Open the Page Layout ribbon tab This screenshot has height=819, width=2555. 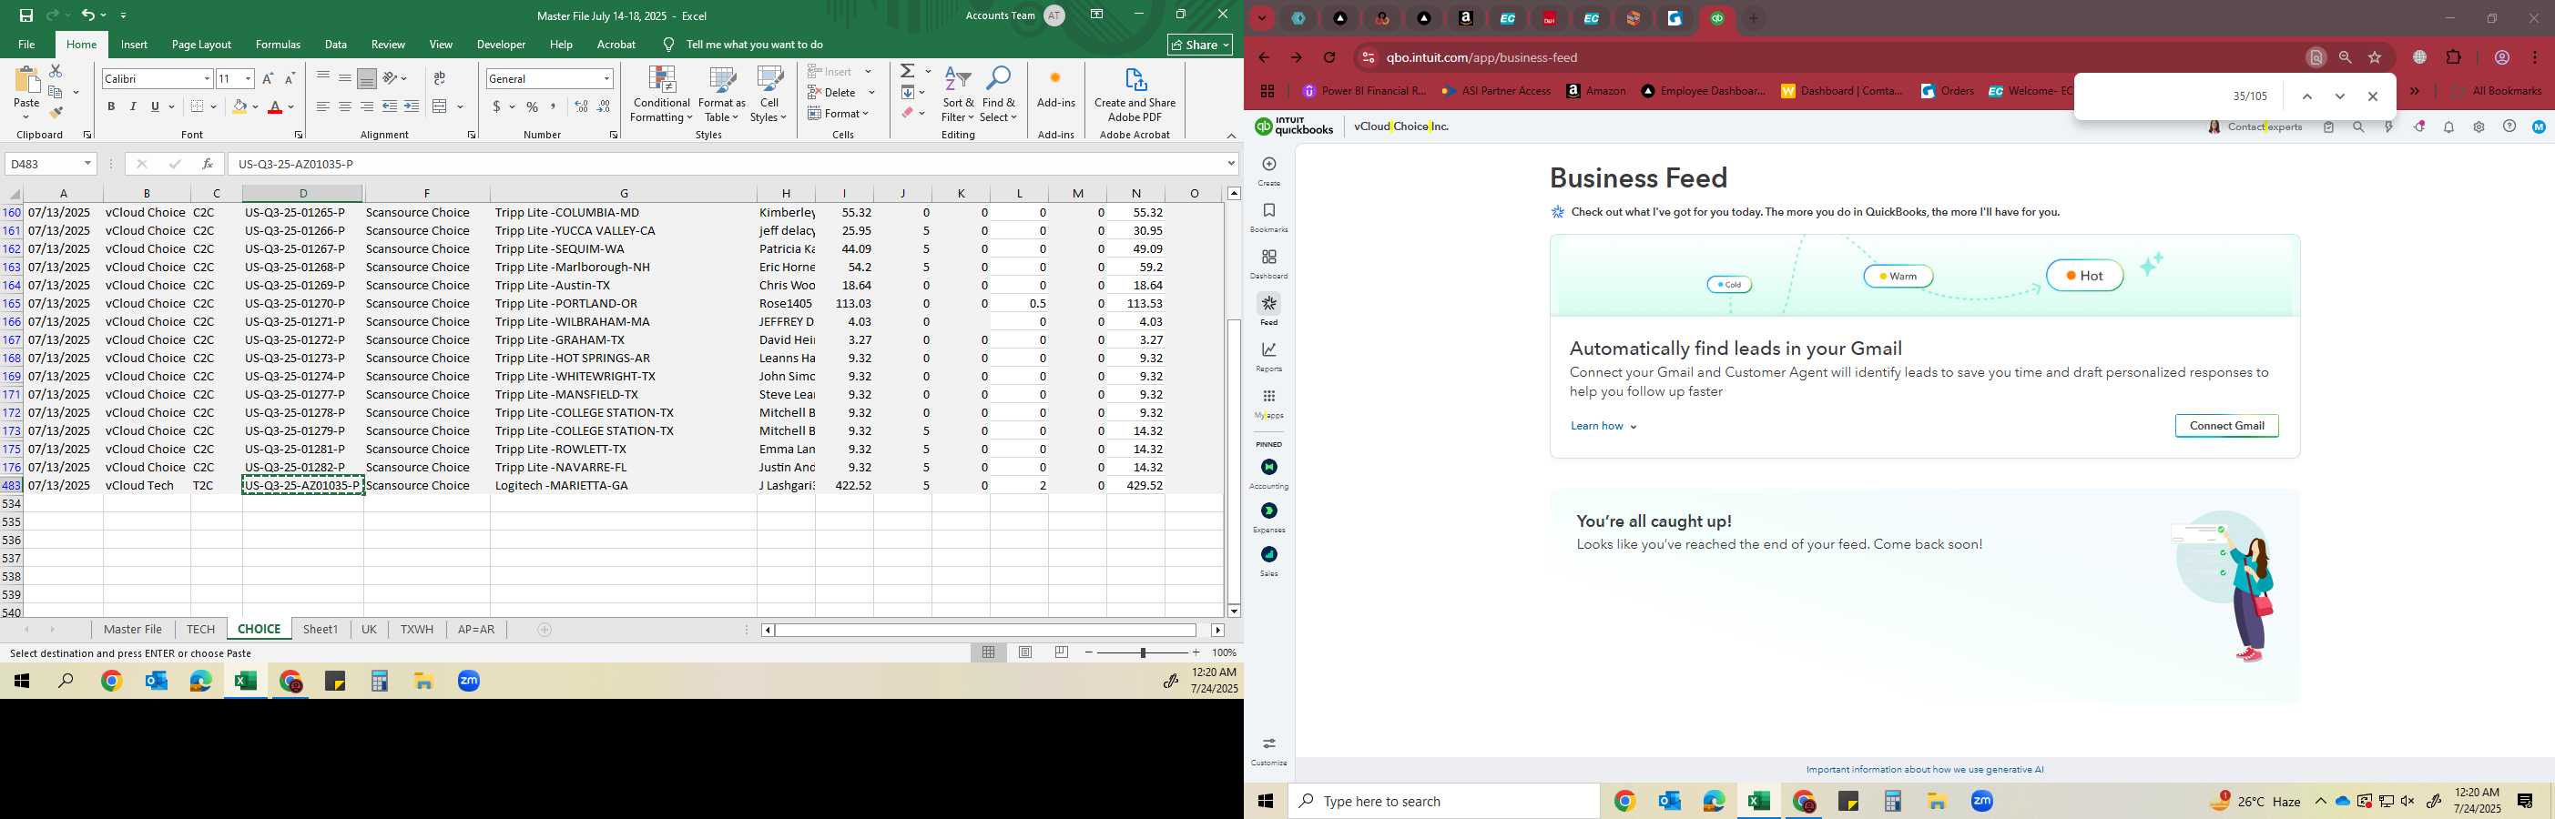pyautogui.click(x=201, y=45)
